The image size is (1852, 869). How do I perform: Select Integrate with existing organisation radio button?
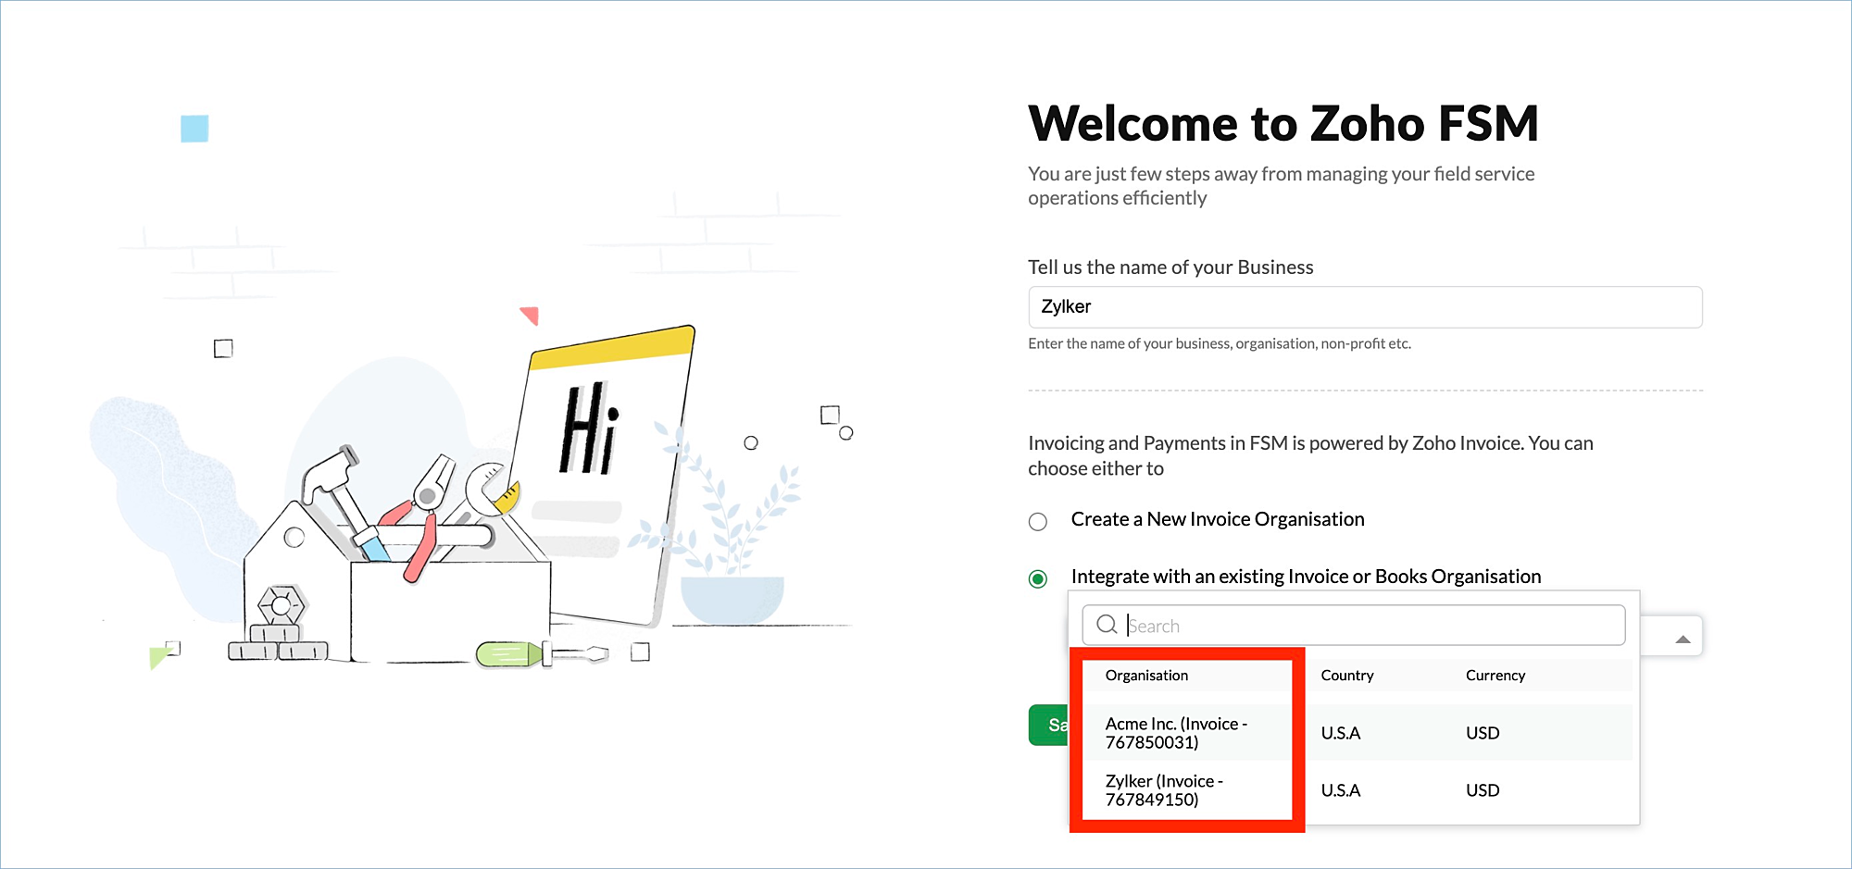point(1038,578)
